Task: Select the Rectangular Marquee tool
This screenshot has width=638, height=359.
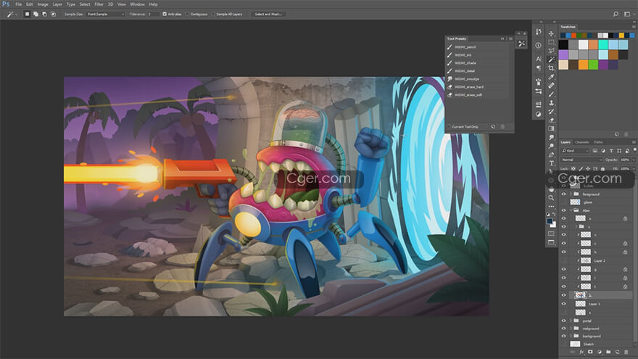Action: (551, 42)
